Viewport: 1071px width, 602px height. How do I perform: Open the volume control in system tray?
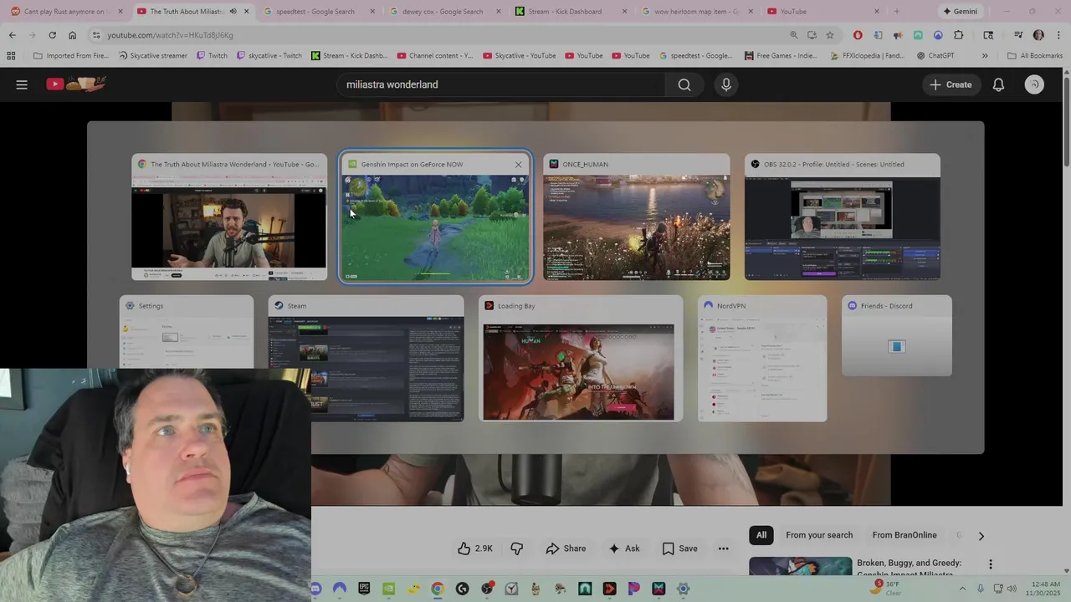1012,589
